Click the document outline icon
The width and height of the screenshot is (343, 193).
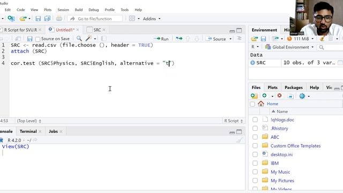240,39
